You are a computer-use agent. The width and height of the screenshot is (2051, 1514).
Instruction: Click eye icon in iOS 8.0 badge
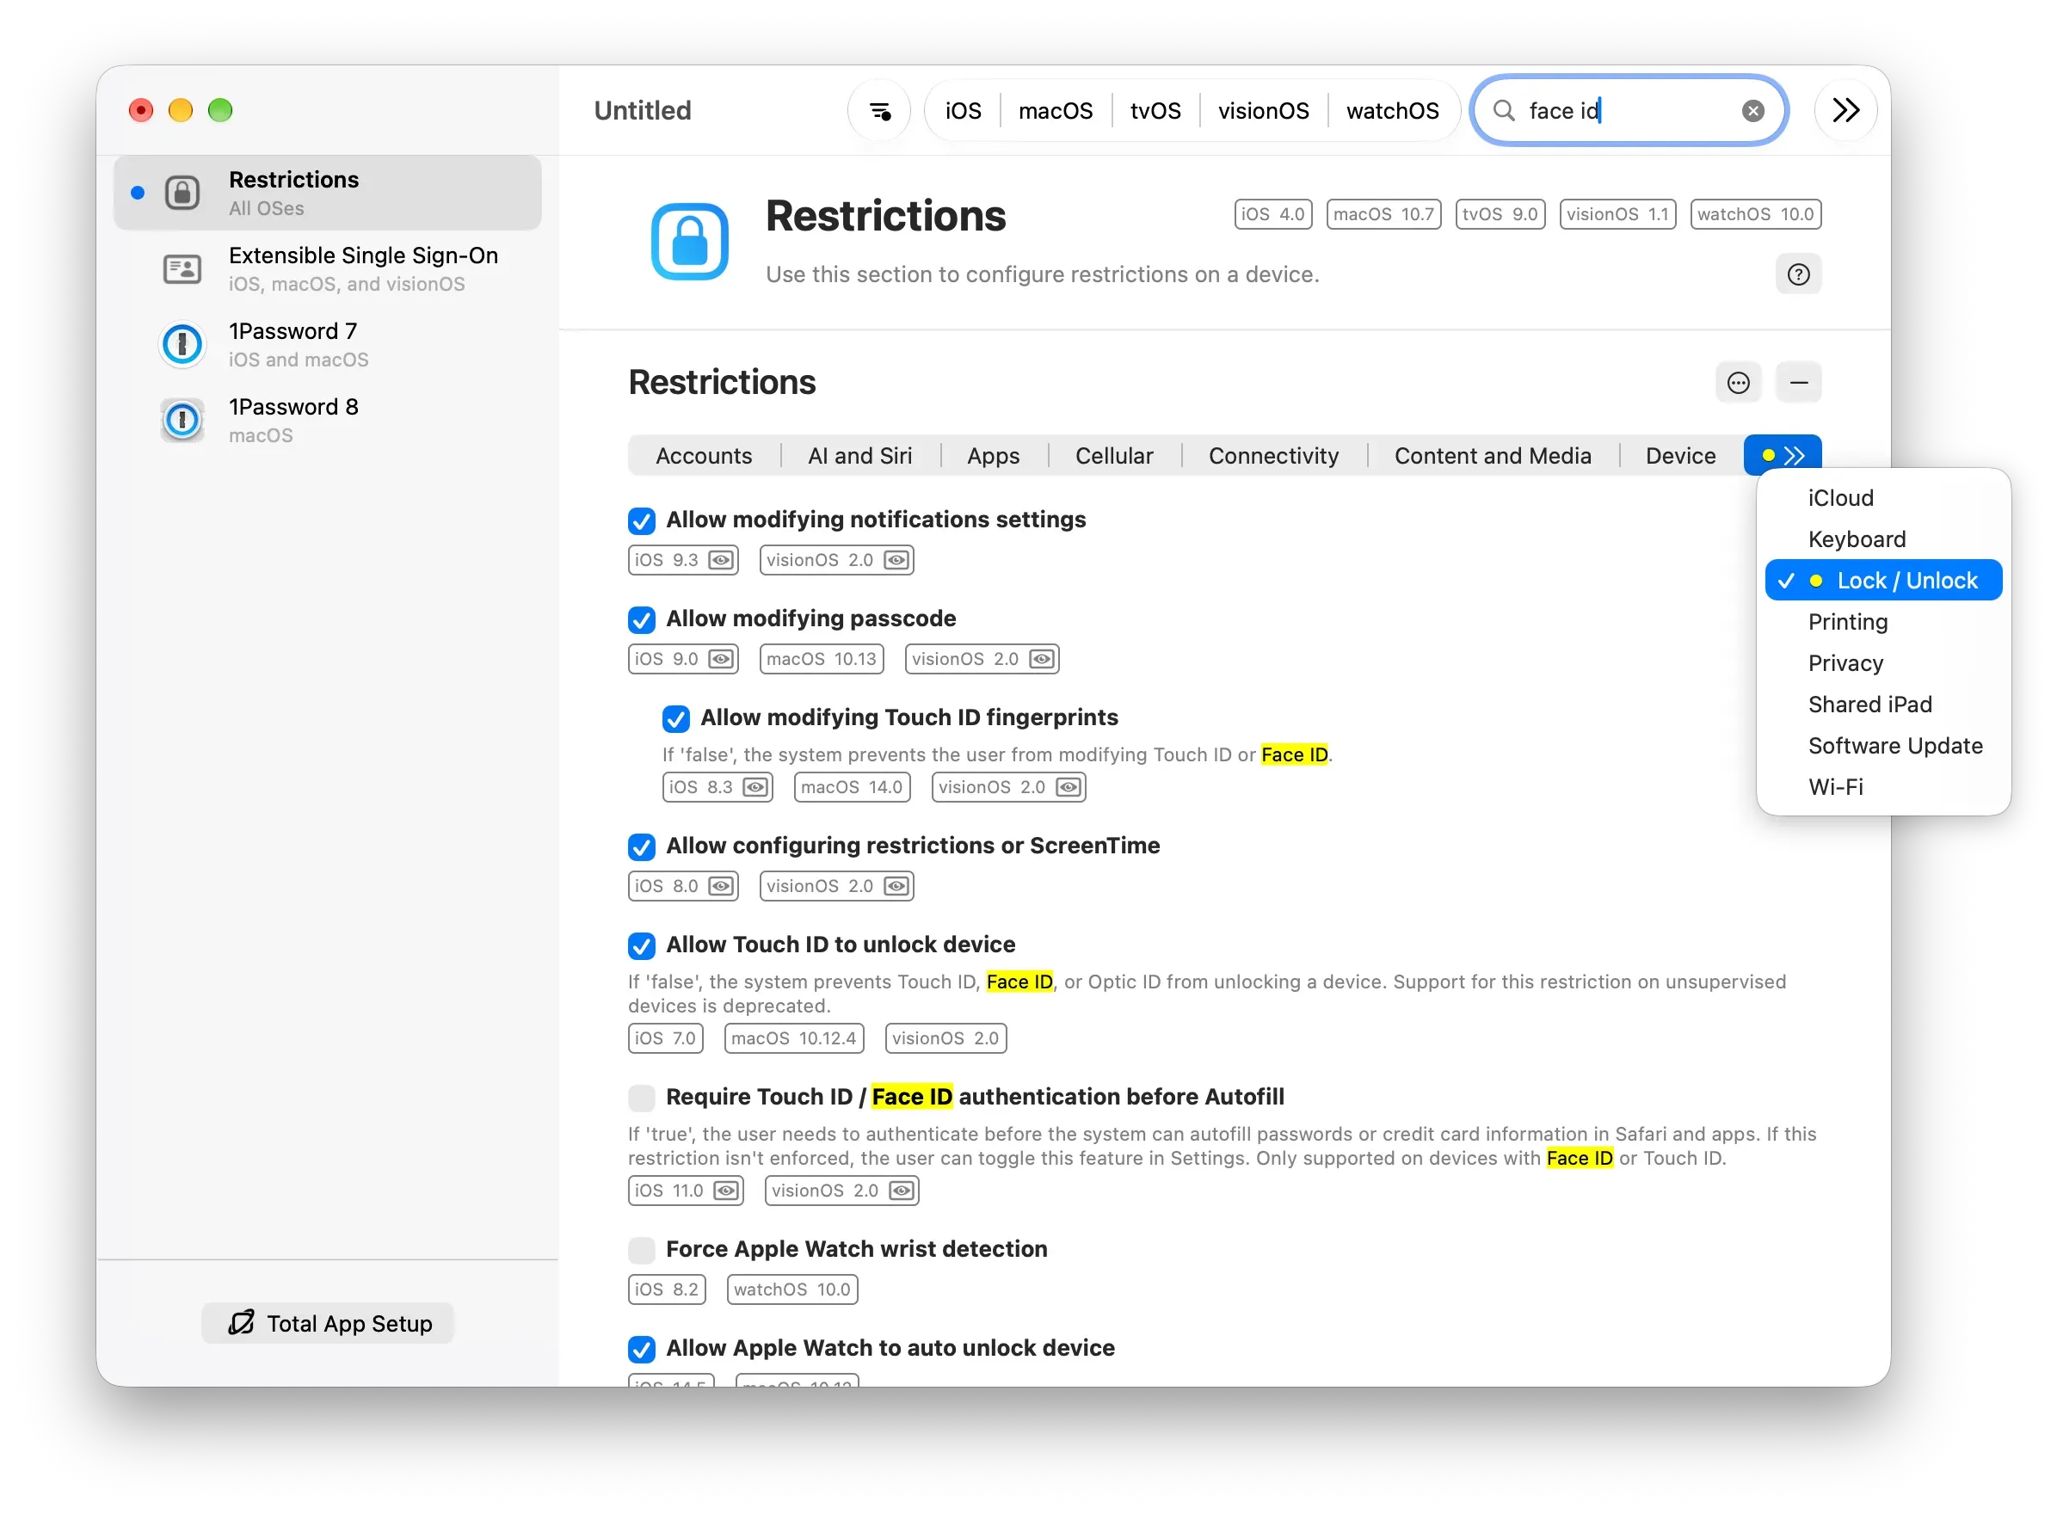tap(721, 887)
